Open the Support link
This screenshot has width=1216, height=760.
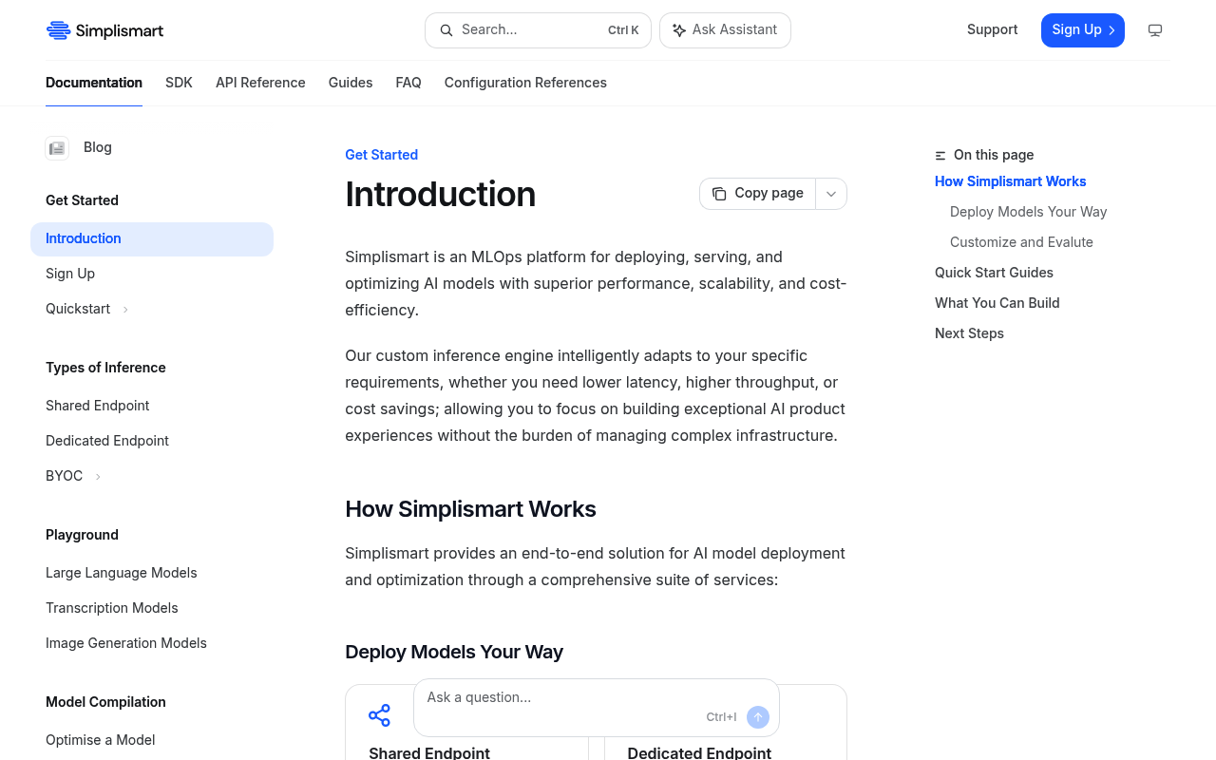[992, 29]
